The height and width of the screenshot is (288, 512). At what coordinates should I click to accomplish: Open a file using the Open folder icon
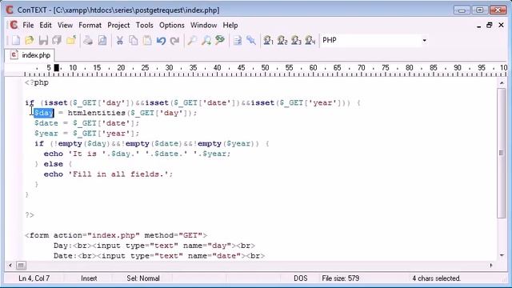(x=30, y=41)
